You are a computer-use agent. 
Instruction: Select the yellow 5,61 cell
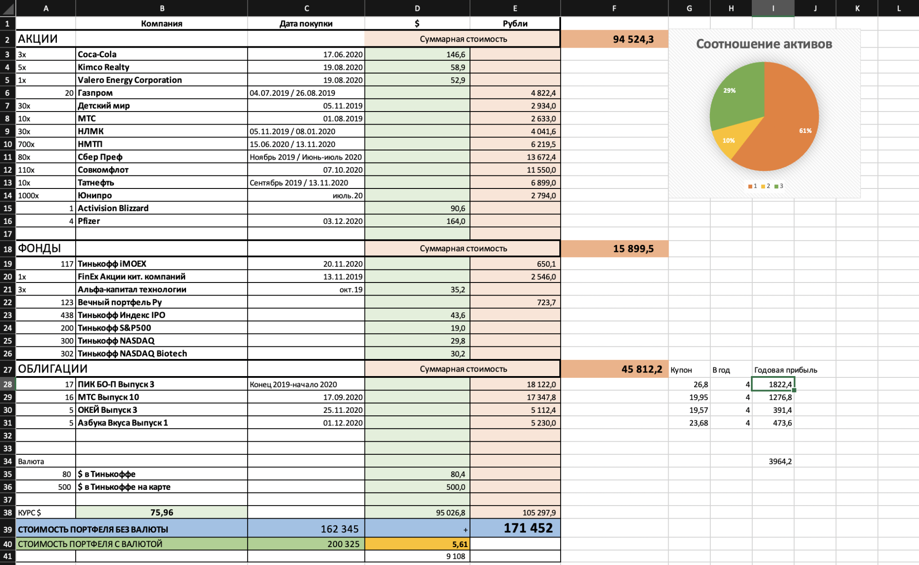tap(417, 544)
